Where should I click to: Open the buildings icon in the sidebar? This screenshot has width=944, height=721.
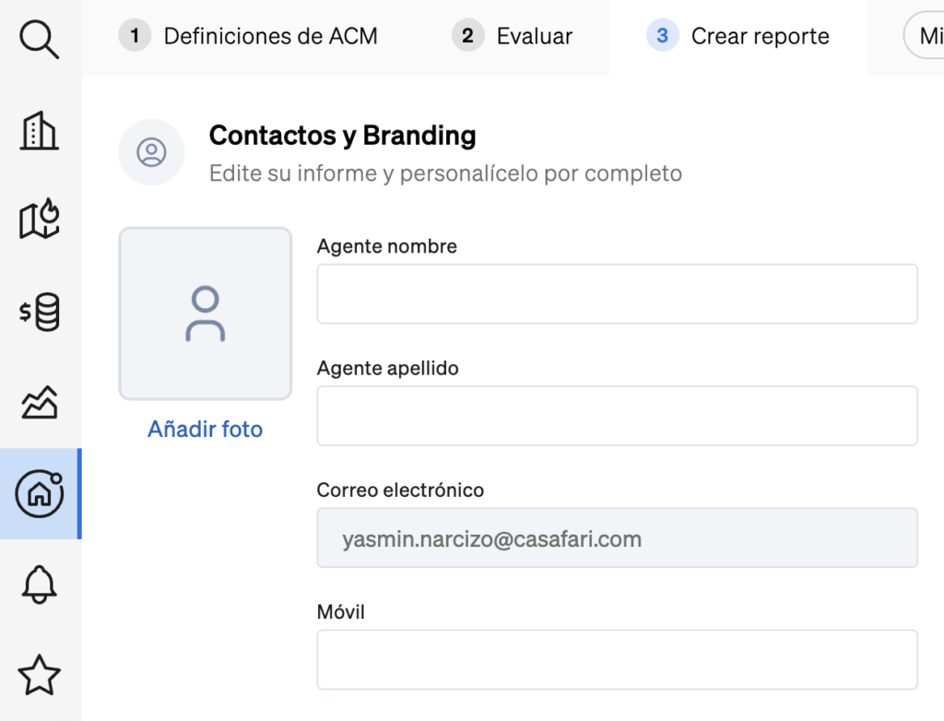tap(40, 131)
